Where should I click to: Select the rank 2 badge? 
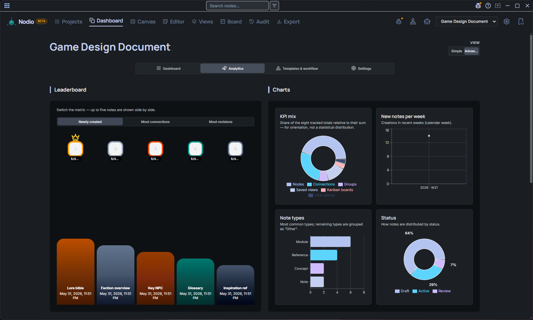coord(116,149)
